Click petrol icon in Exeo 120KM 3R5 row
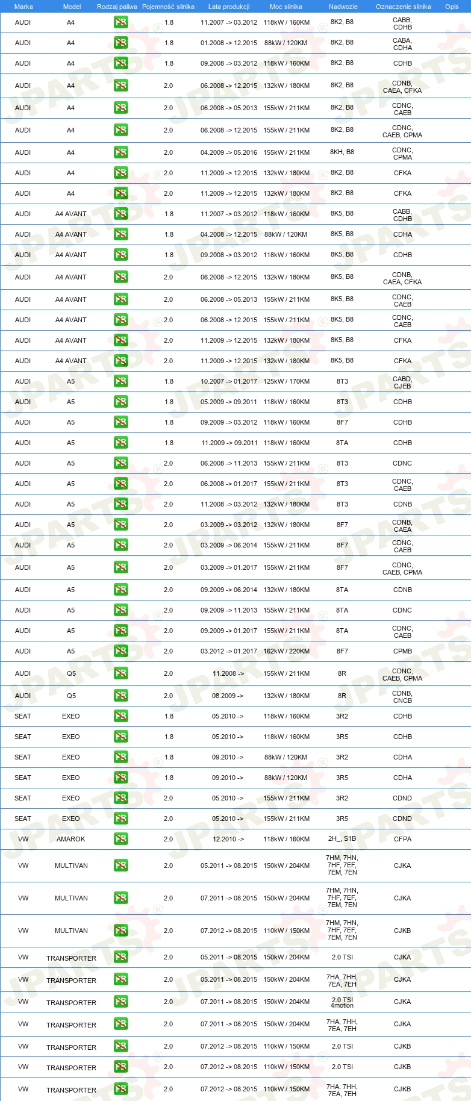Screen dimensions: 471x1101 (121, 778)
